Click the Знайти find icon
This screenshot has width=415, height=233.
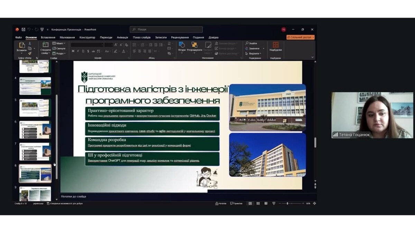click(x=251, y=43)
